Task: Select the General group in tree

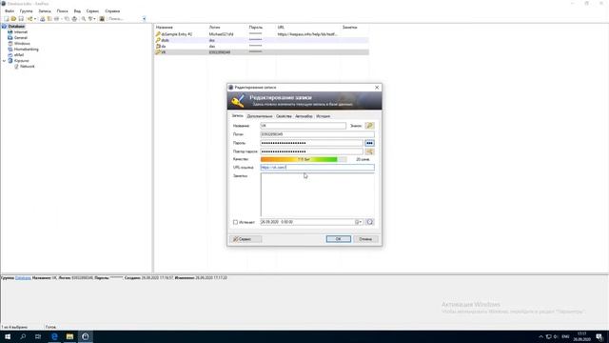Action: pos(21,38)
